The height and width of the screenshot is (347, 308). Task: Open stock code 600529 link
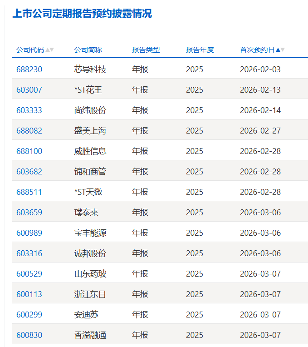point(29,274)
